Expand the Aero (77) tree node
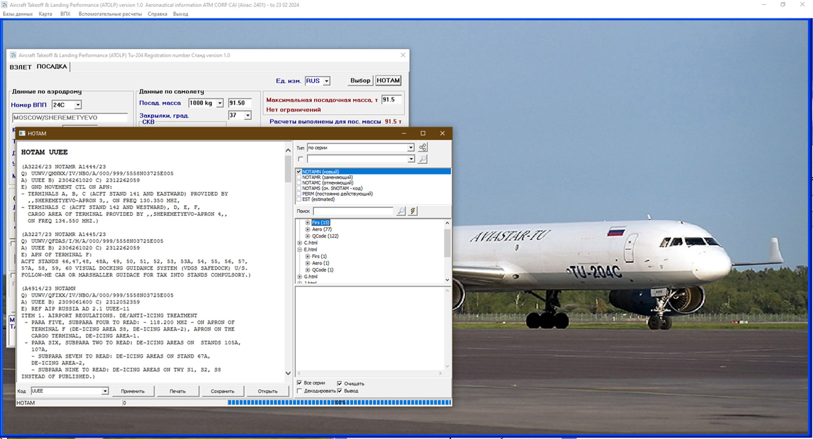813x439 pixels. (308, 229)
